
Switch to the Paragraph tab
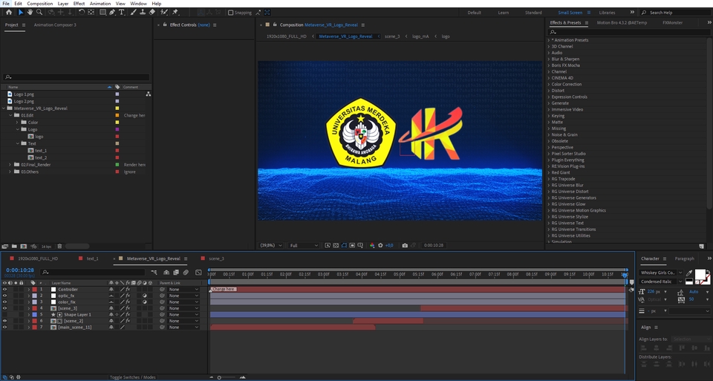click(684, 258)
